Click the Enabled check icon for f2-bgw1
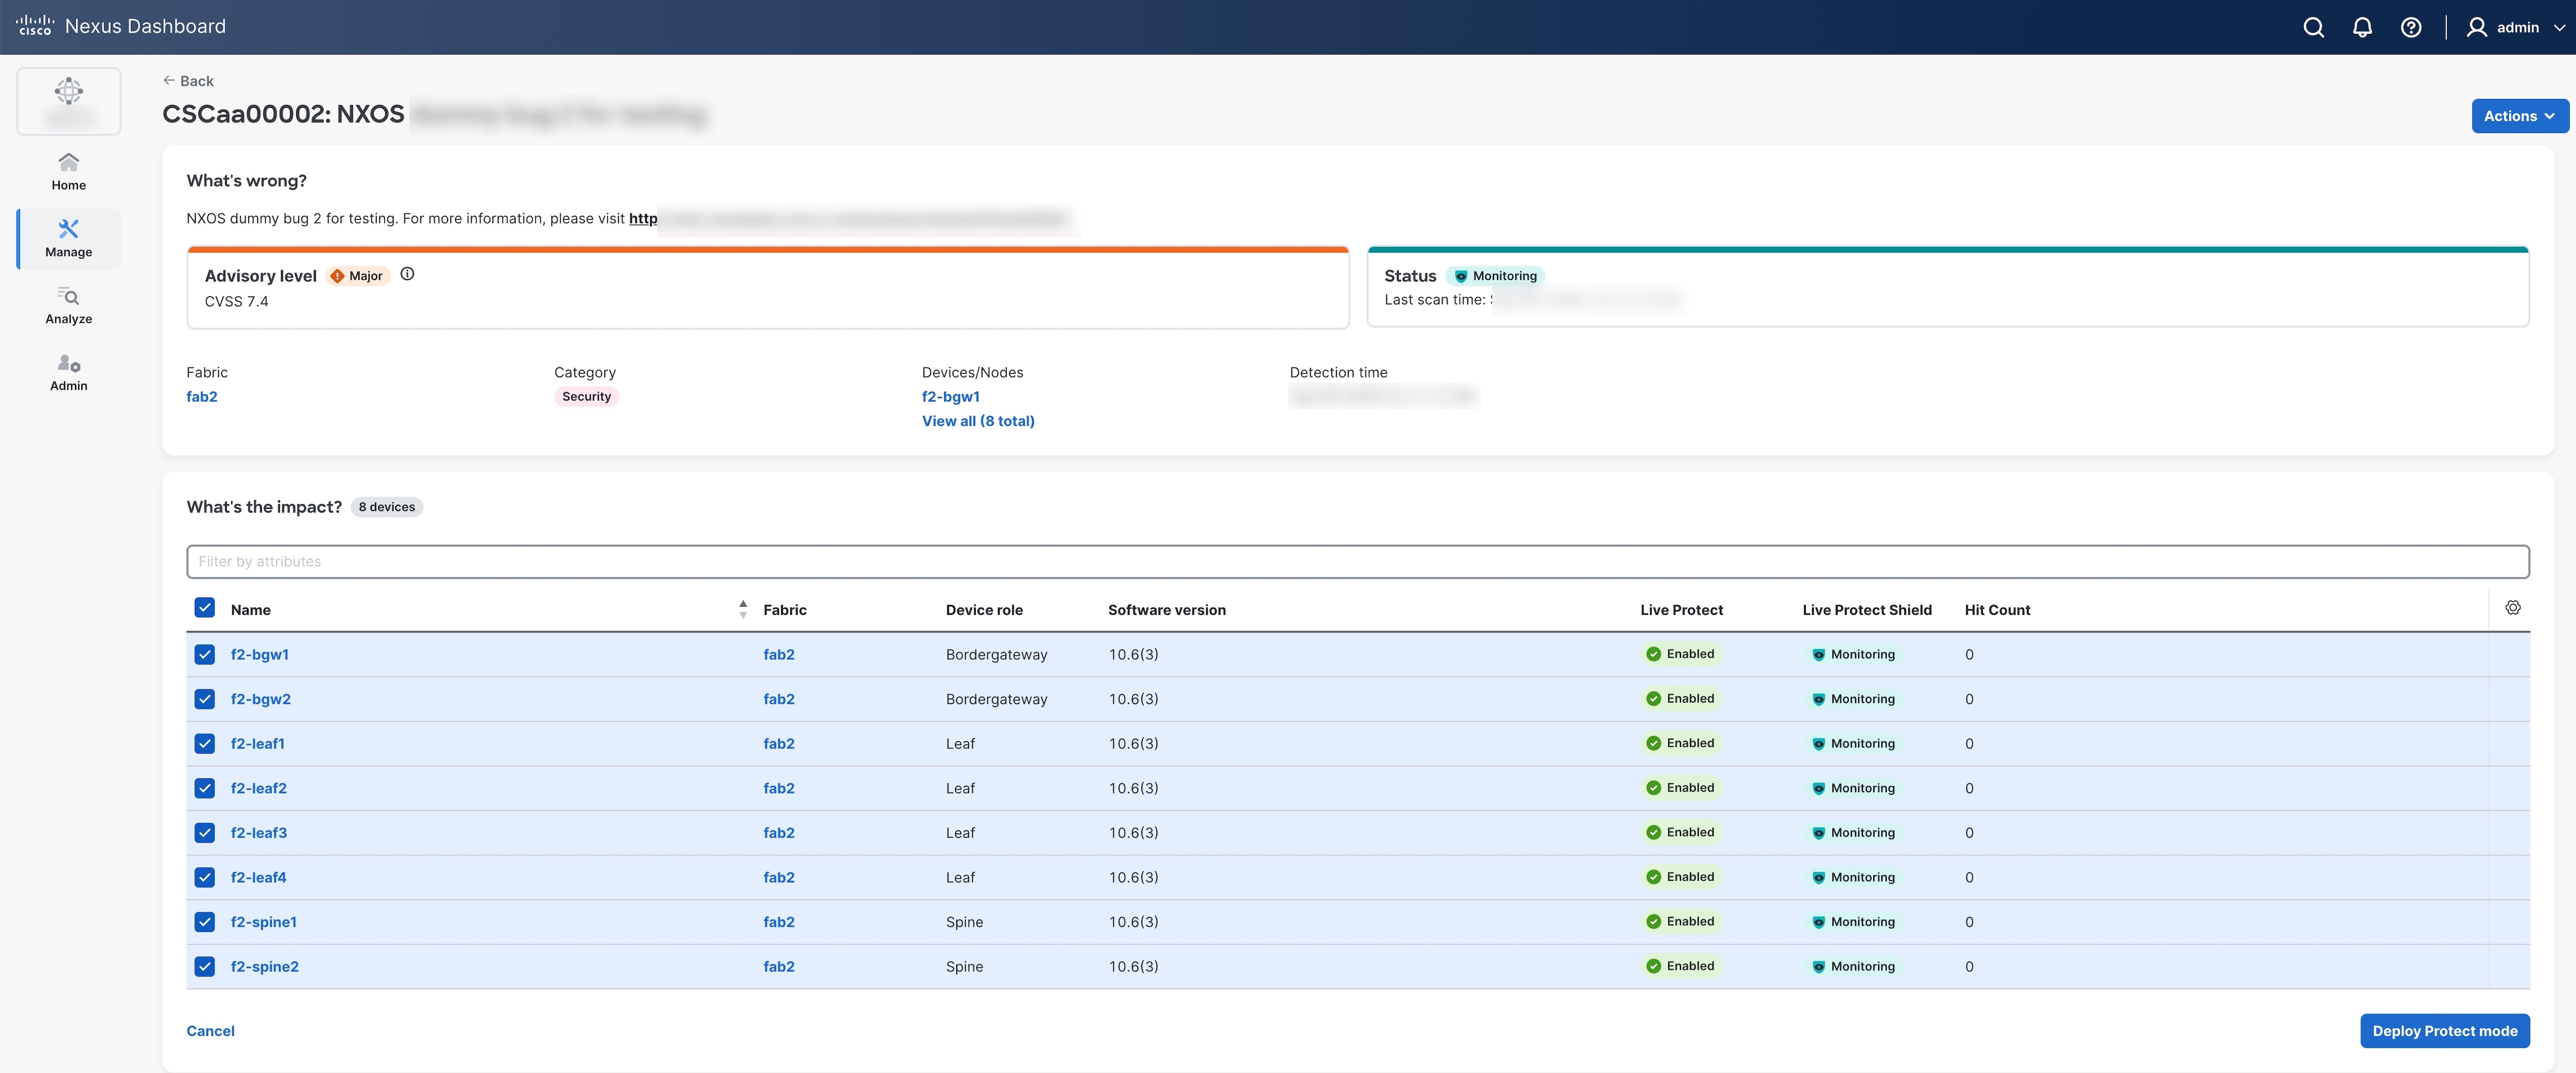 [1653, 654]
